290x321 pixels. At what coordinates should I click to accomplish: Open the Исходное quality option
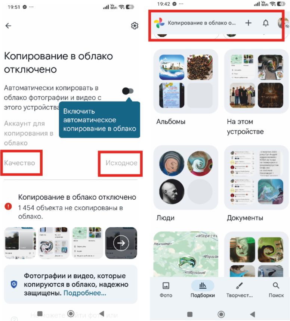tap(121, 163)
